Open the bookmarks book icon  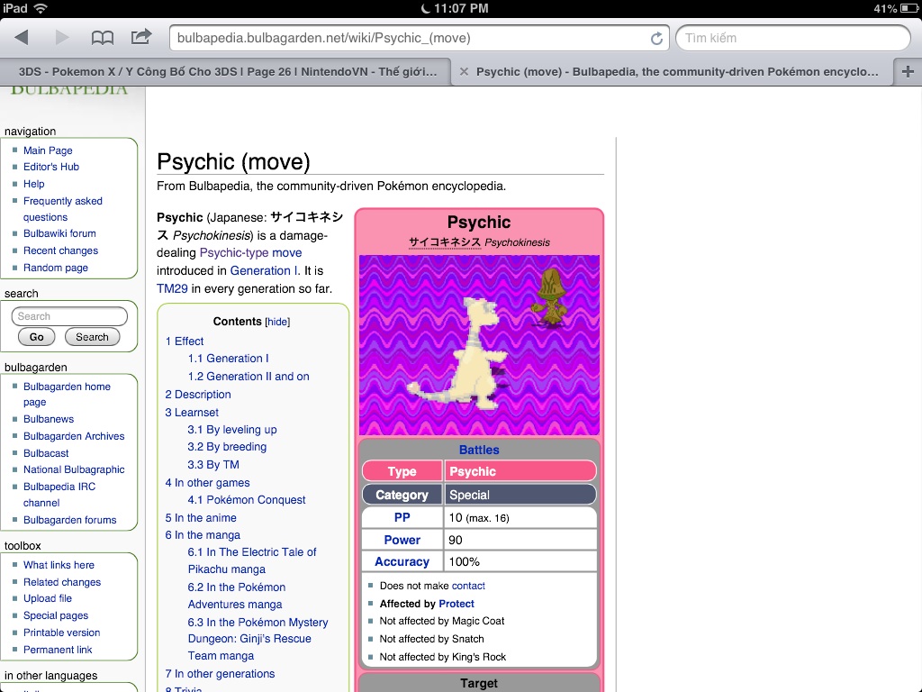pos(103,38)
